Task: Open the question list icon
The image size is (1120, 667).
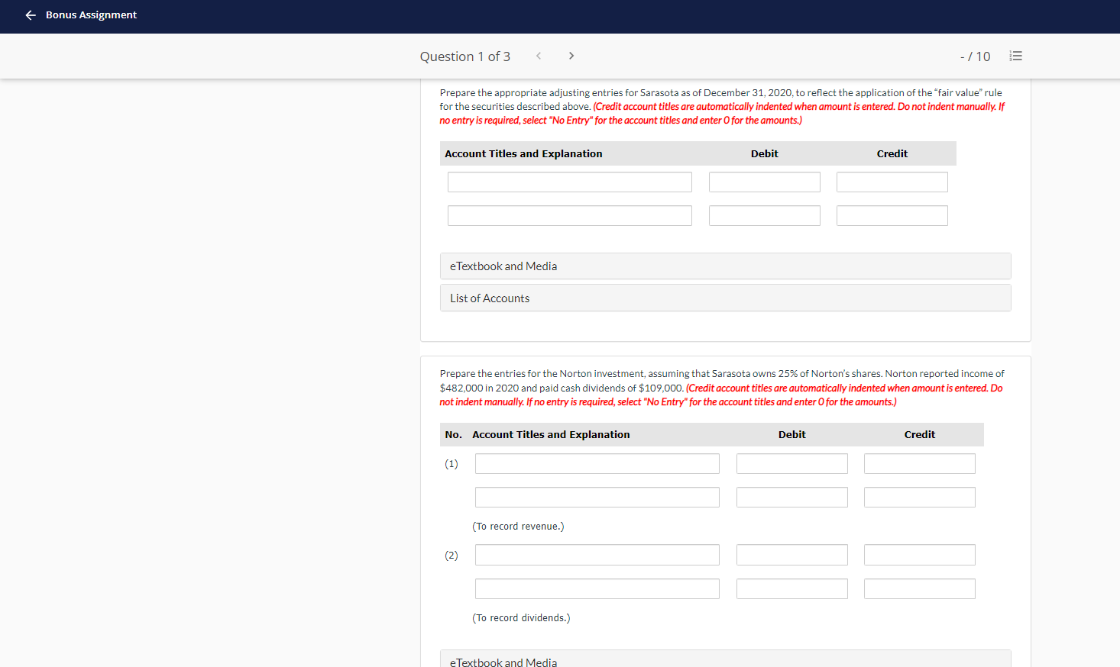Action: click(x=1016, y=55)
